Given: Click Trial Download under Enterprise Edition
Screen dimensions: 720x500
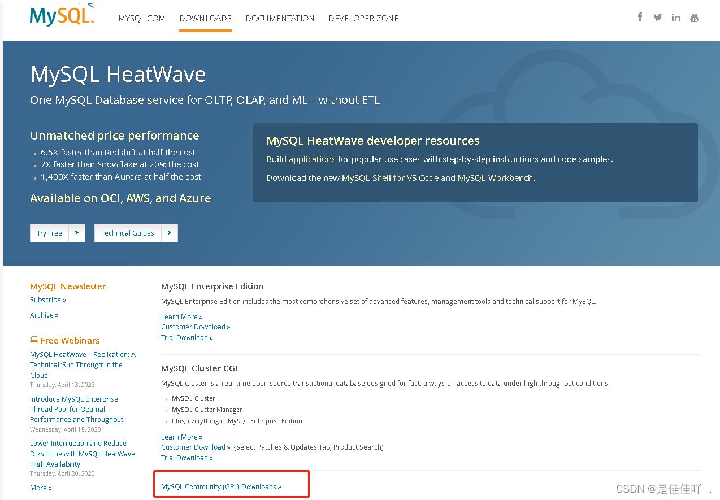Looking at the screenshot, I should (186, 338).
